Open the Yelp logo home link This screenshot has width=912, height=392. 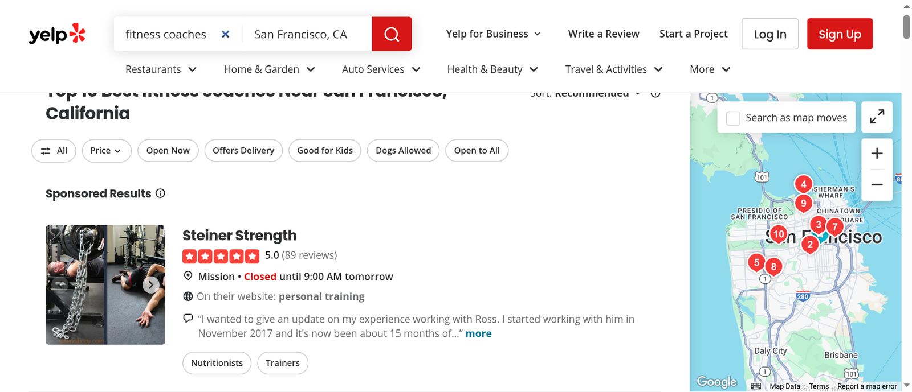[57, 34]
